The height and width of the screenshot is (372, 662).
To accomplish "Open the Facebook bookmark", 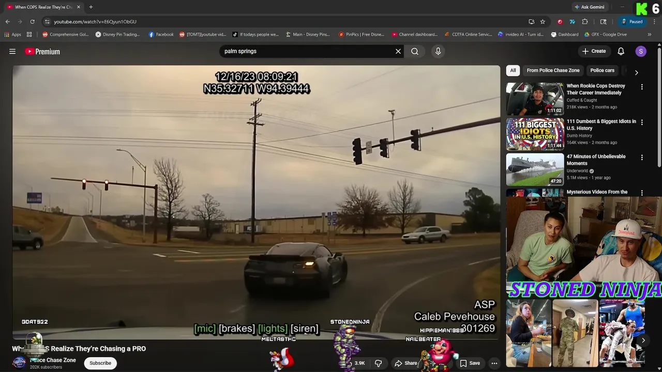I will point(161,35).
